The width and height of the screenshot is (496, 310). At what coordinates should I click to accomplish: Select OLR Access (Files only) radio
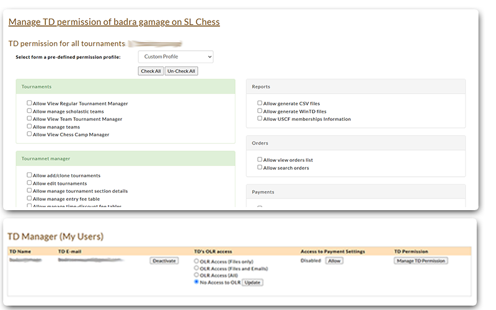pos(197,261)
